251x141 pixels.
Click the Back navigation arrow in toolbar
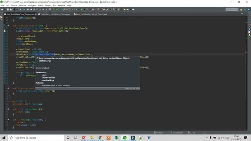coord(128,9)
